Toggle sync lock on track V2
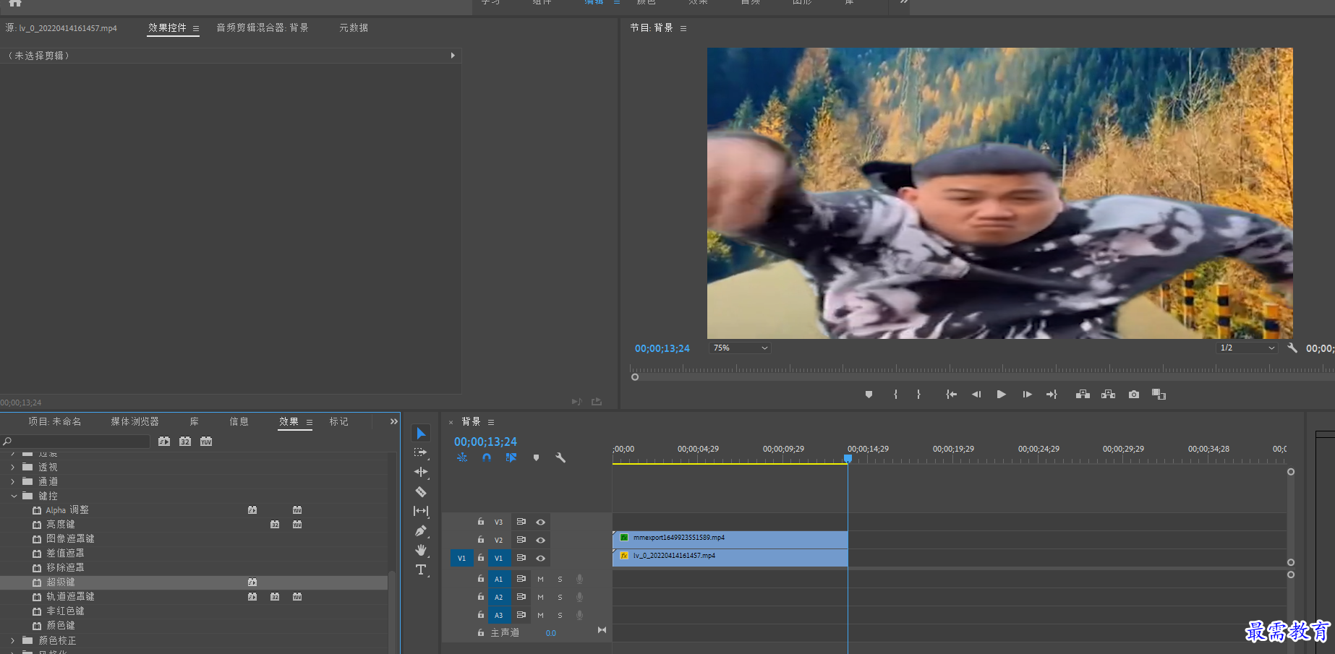The image size is (1335, 654). click(521, 540)
